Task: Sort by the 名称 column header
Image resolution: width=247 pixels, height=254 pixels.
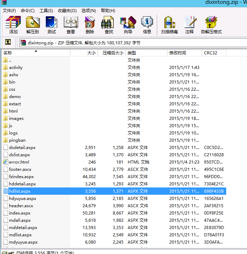Action: (x=36, y=53)
